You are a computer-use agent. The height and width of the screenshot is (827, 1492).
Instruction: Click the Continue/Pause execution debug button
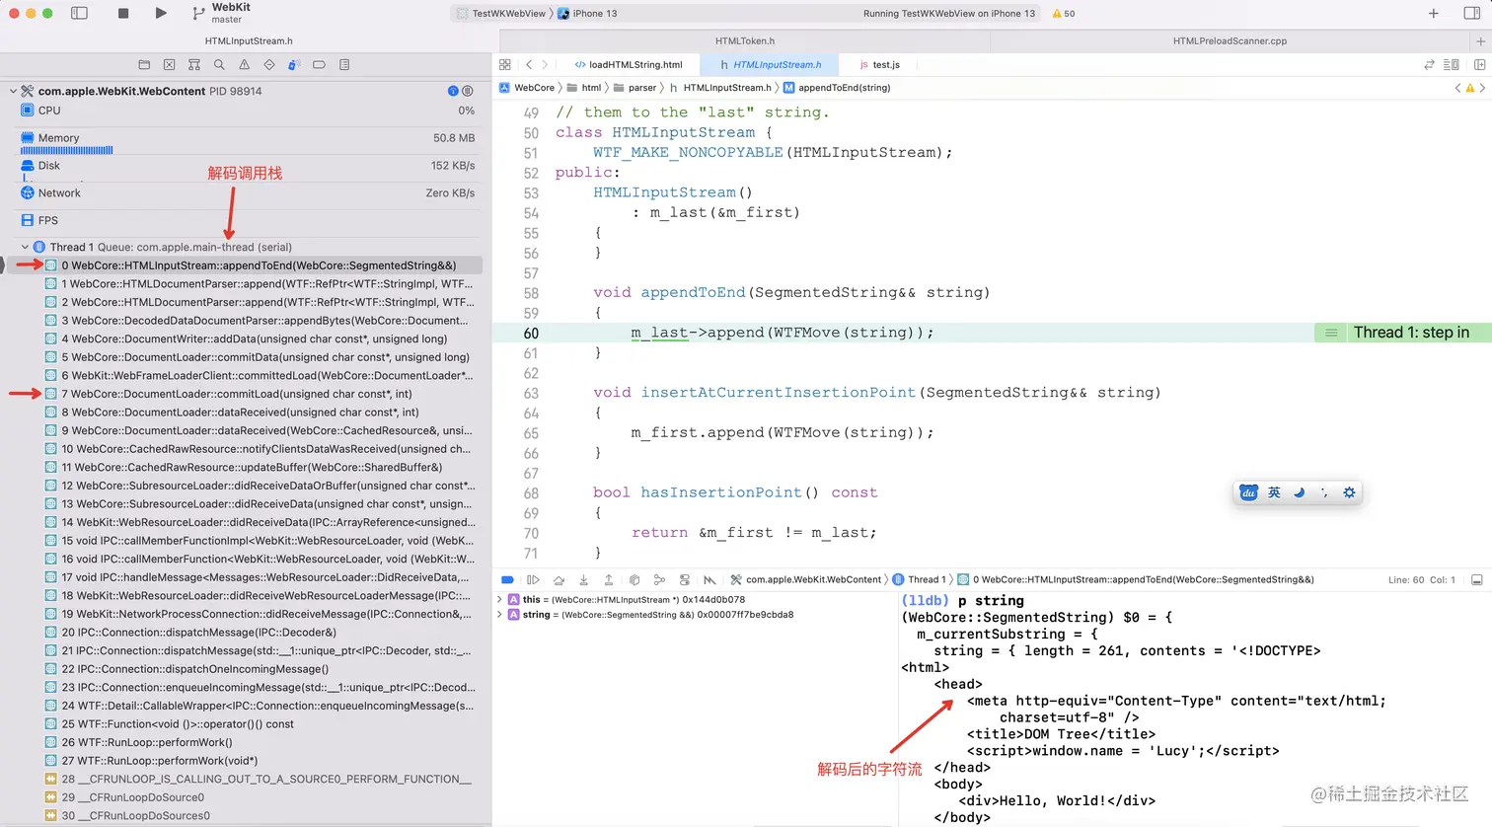[x=533, y=580]
